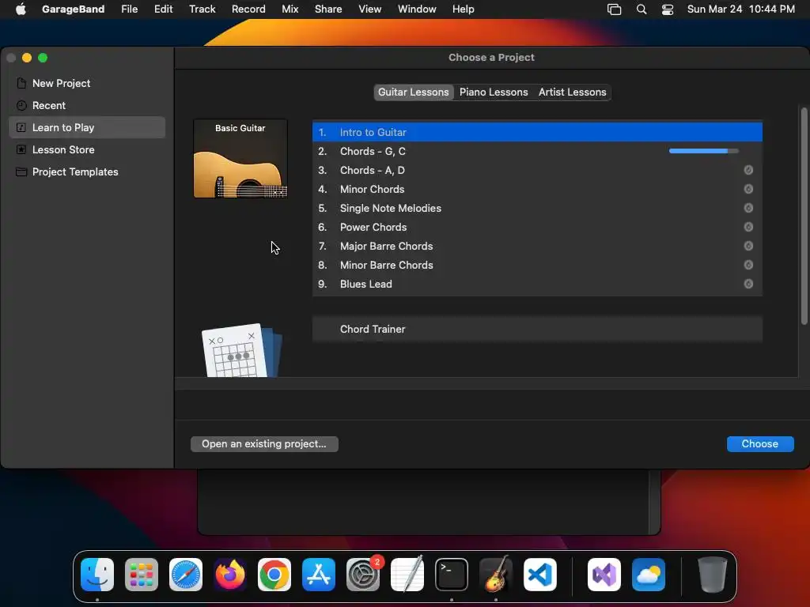The height and width of the screenshot is (607, 810).
Task: Launch Firefox from the dock
Action: click(x=230, y=575)
